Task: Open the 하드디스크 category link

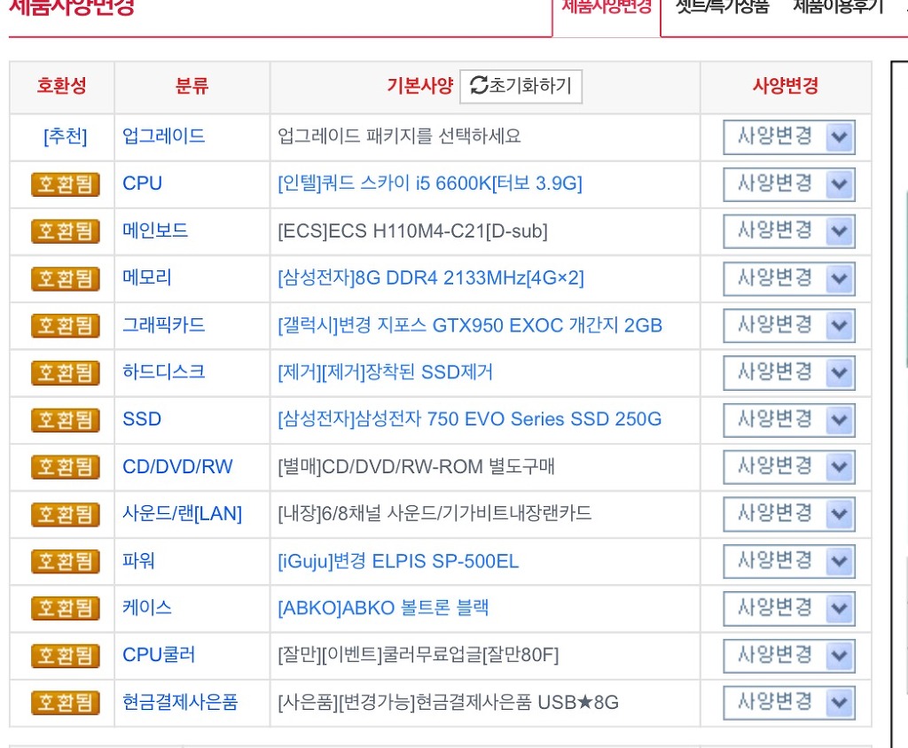Action: pos(164,371)
